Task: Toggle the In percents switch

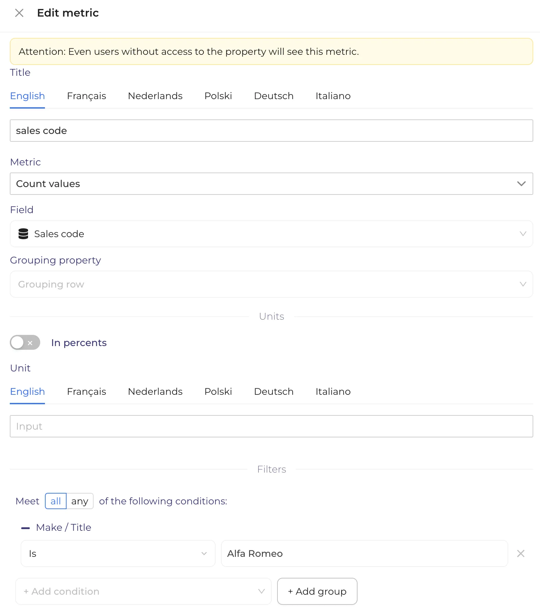Action: (25, 343)
